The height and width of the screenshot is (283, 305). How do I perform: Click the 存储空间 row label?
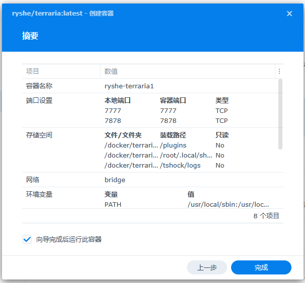tap(39, 135)
